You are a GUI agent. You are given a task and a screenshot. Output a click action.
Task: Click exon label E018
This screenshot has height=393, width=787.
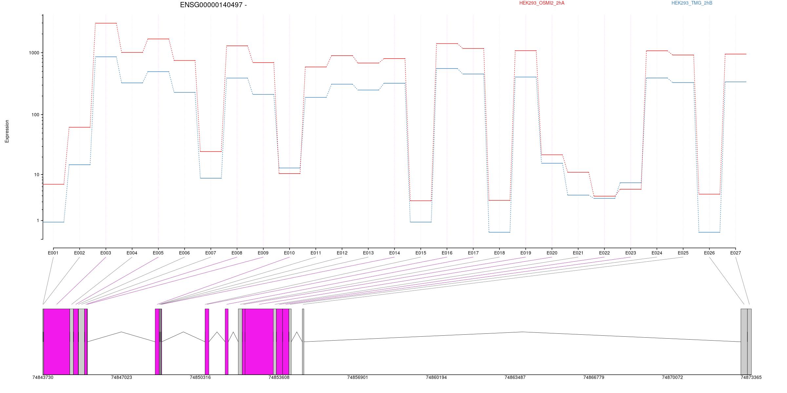499,253
